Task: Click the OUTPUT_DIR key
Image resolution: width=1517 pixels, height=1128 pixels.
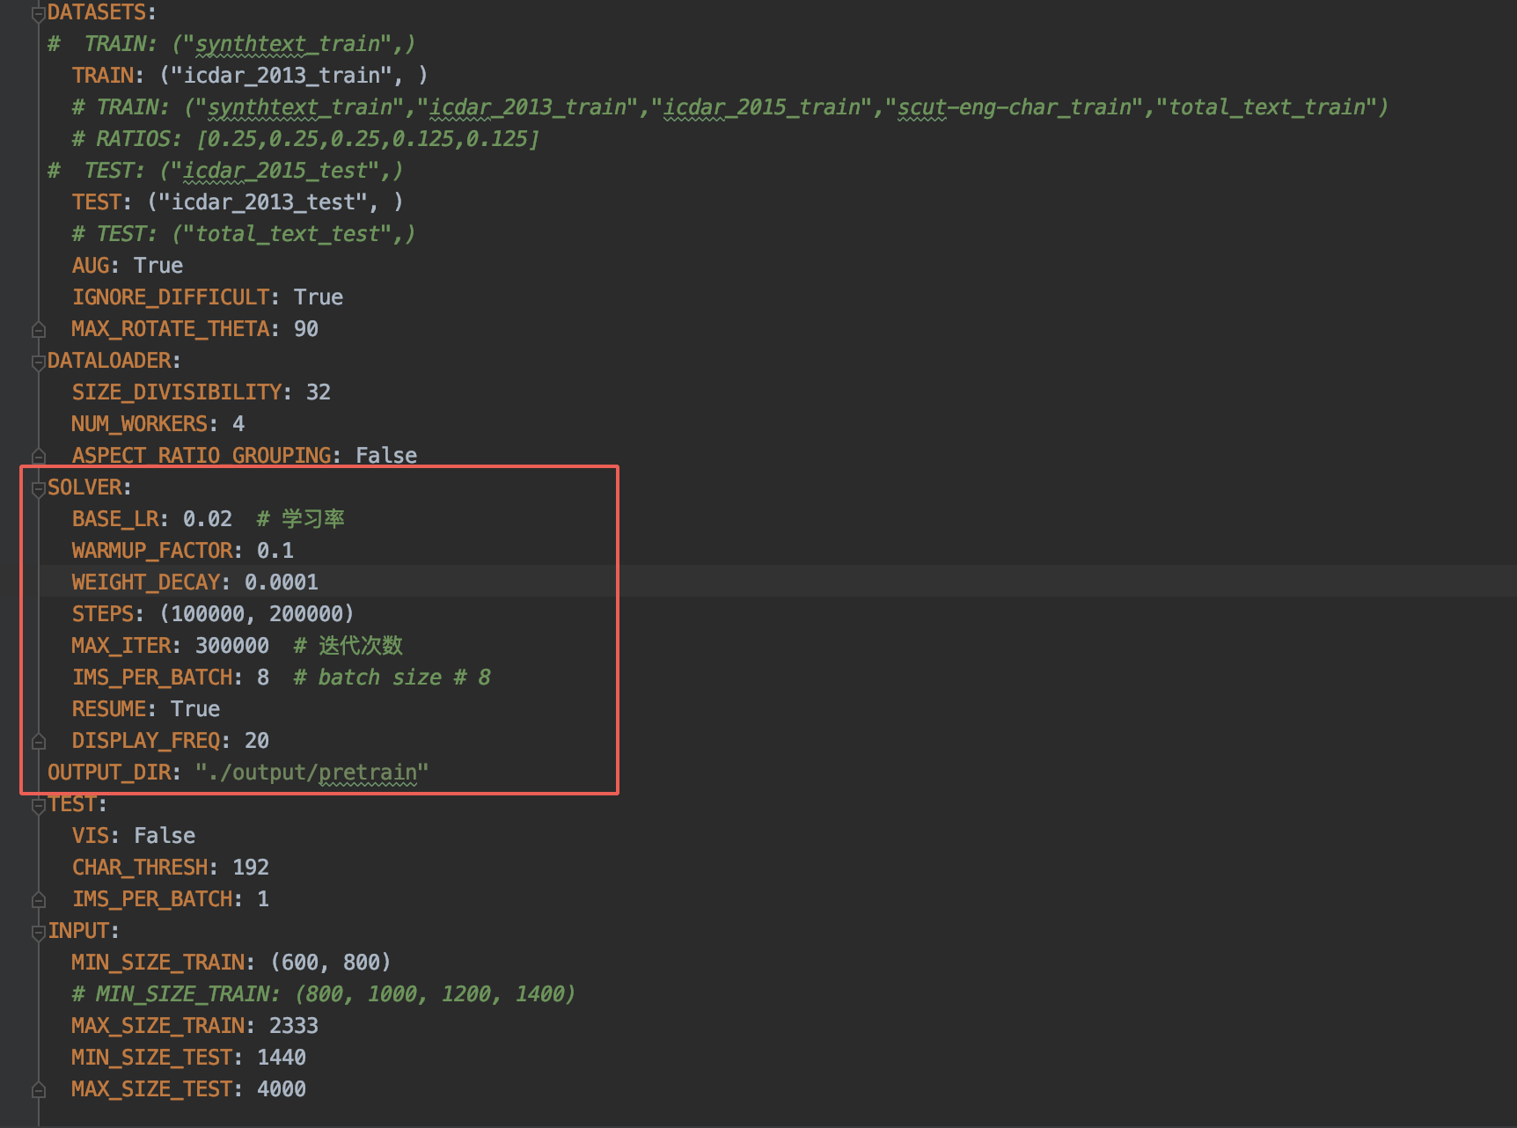Action: click(109, 773)
